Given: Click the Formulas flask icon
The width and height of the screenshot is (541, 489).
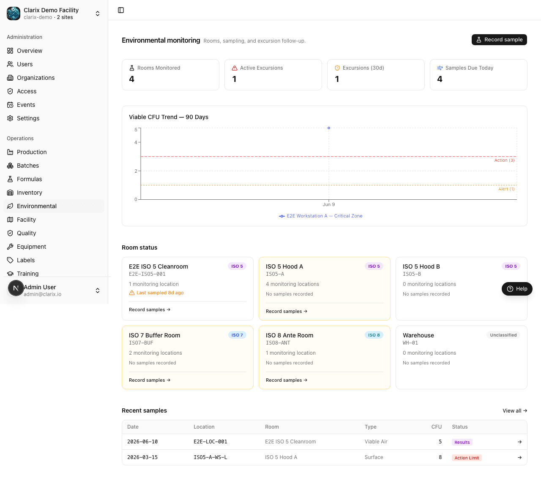Looking at the screenshot, I should (10, 179).
